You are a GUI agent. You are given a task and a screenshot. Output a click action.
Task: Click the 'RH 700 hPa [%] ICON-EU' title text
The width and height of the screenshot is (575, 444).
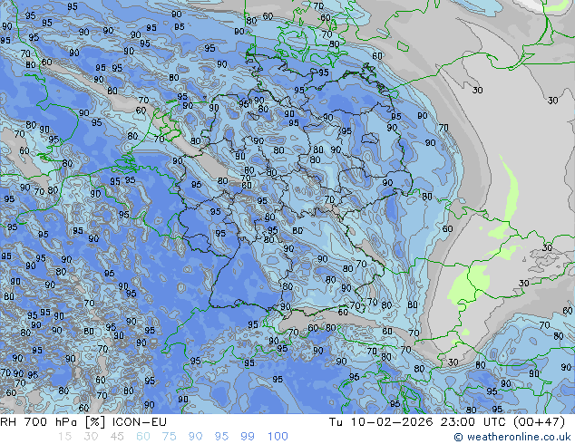83,422
